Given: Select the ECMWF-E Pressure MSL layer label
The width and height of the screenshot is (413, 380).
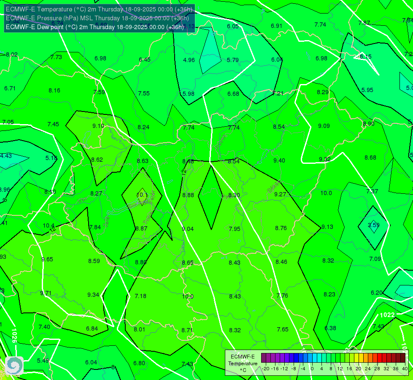Looking at the screenshot, I should click(x=97, y=18).
